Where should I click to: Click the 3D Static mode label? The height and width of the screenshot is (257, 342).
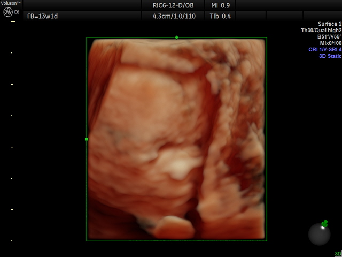coord(330,56)
